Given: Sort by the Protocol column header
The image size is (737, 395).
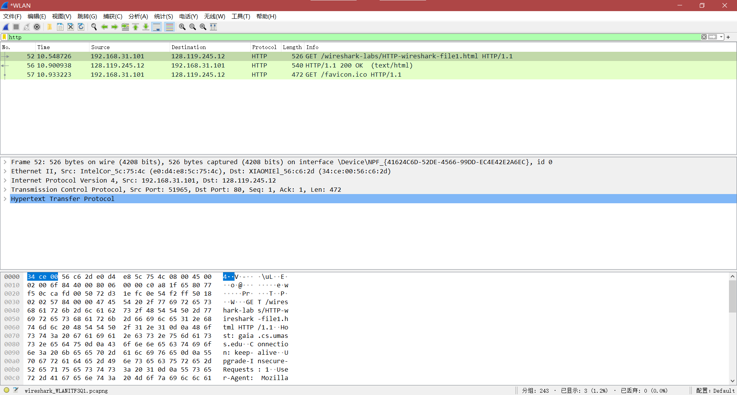Looking at the screenshot, I should [x=266, y=47].
